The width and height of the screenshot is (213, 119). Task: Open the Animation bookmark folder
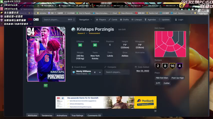(42, 13)
